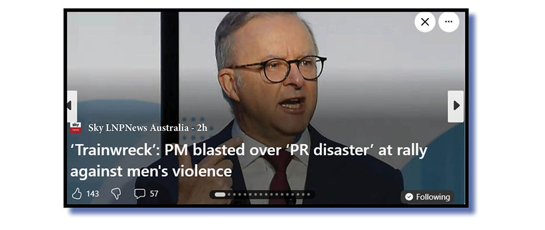Like the story with thumbs up icon
This screenshot has height=230, width=545.
76,194
